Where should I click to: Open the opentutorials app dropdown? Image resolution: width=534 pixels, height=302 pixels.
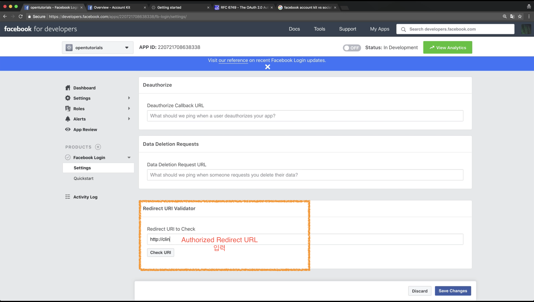[98, 47]
